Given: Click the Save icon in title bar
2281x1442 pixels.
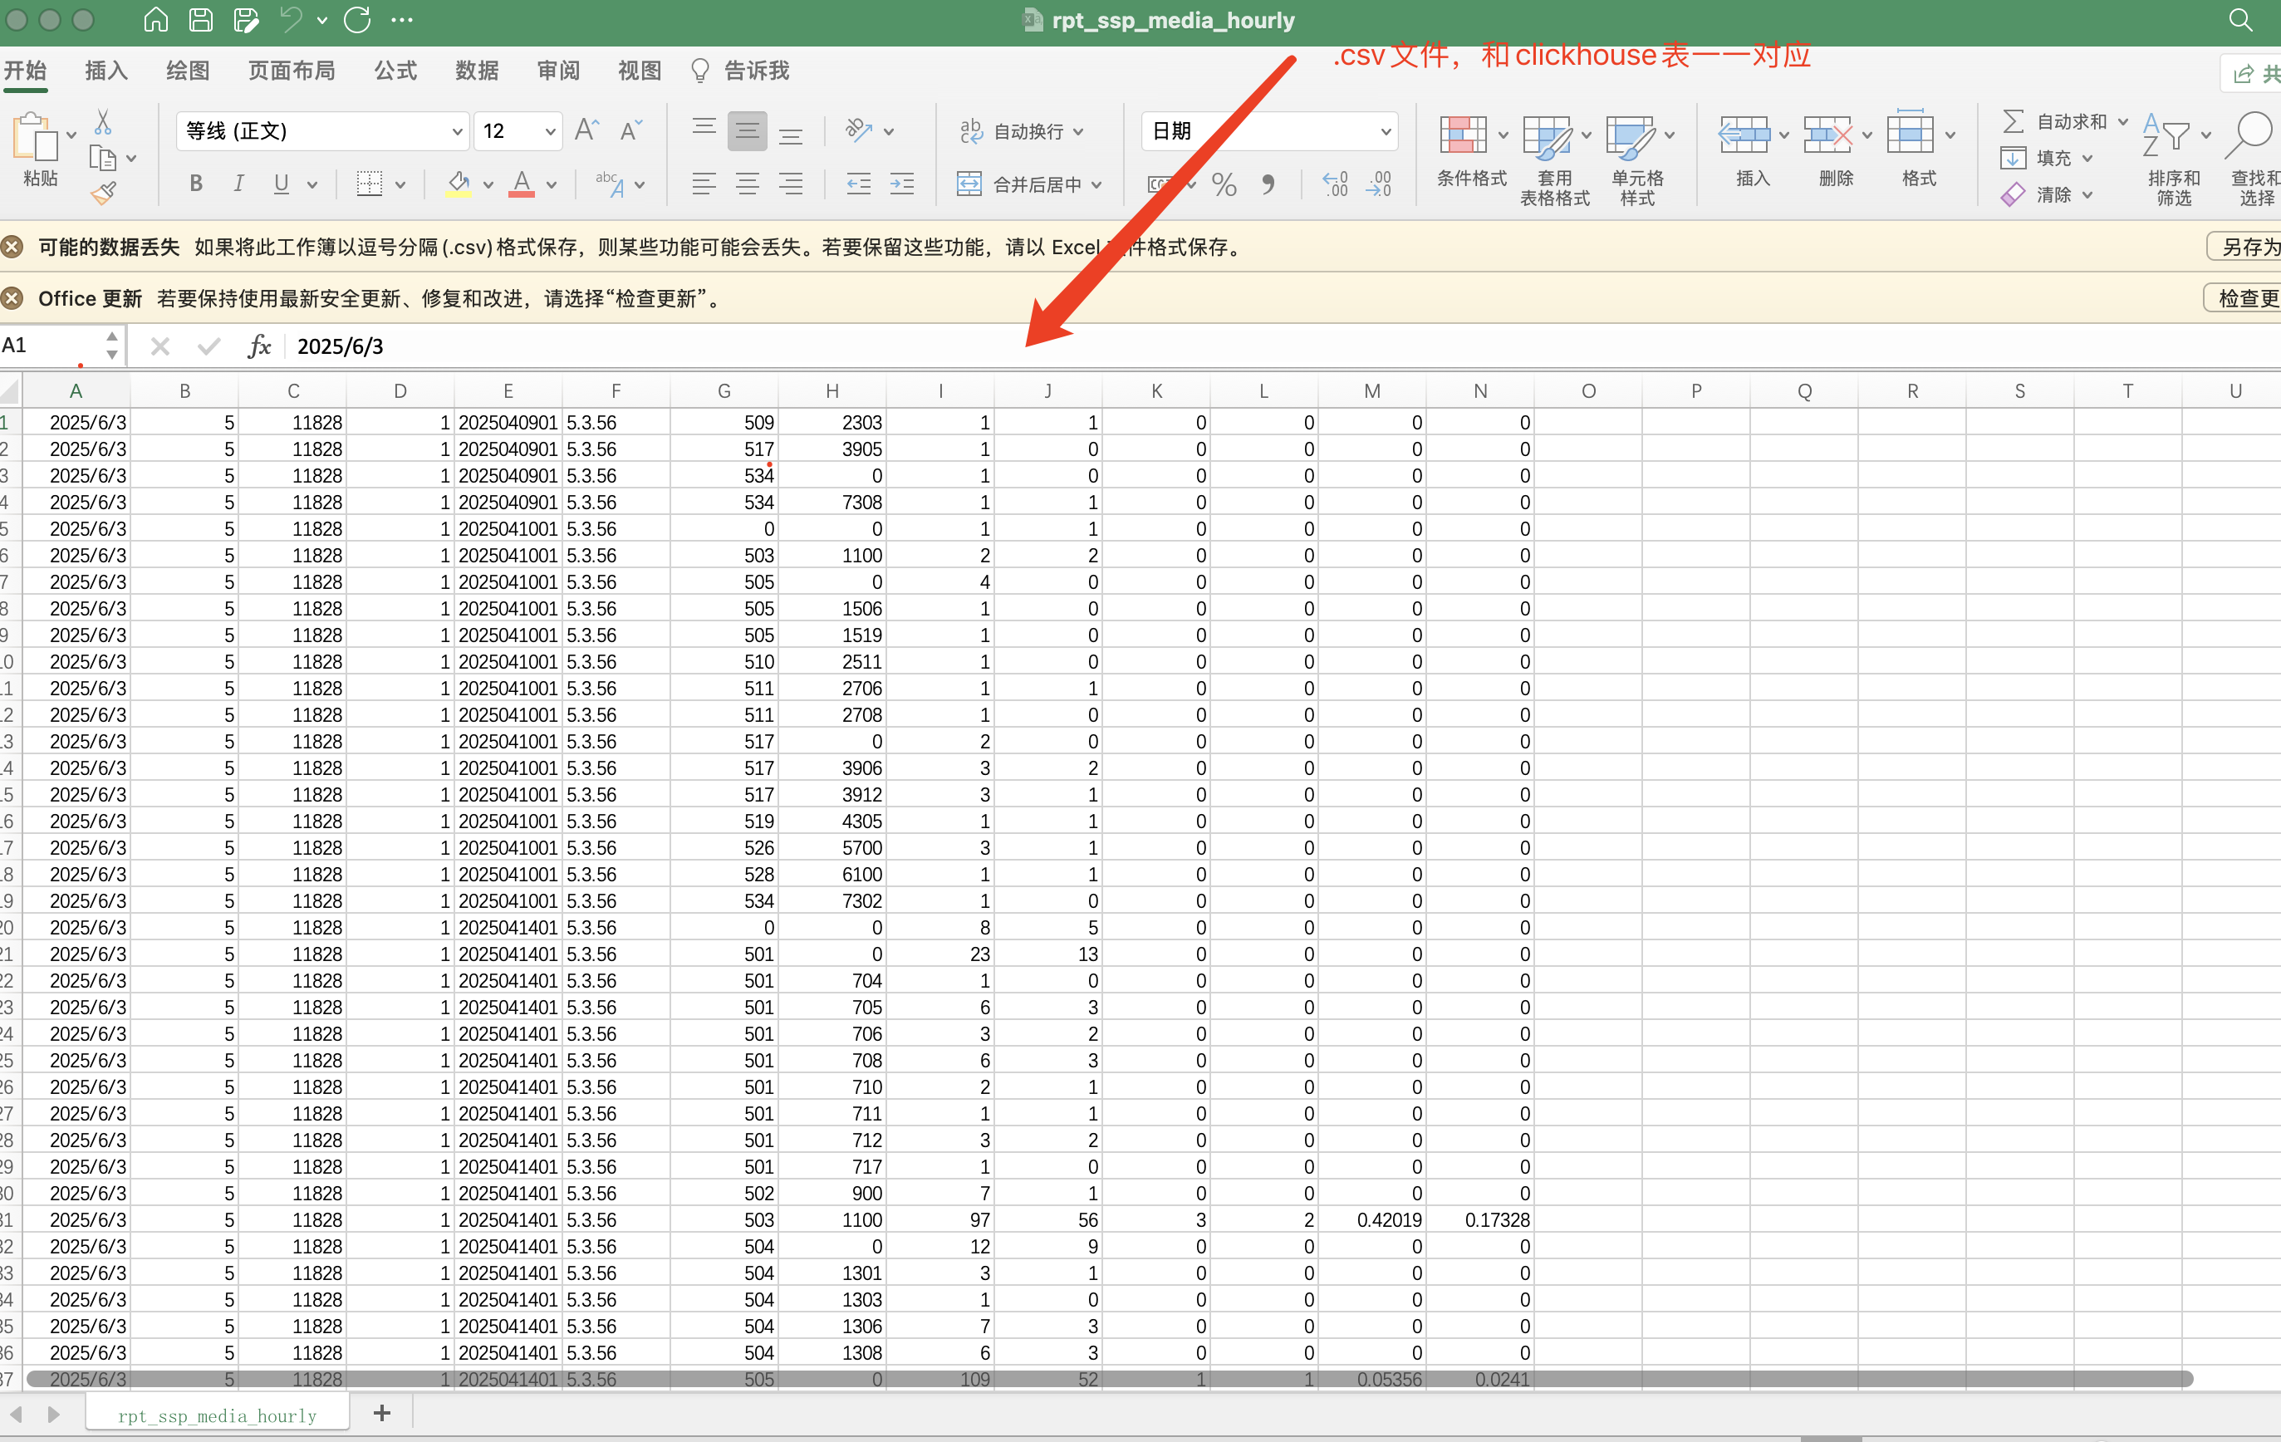Looking at the screenshot, I should coord(201,20).
